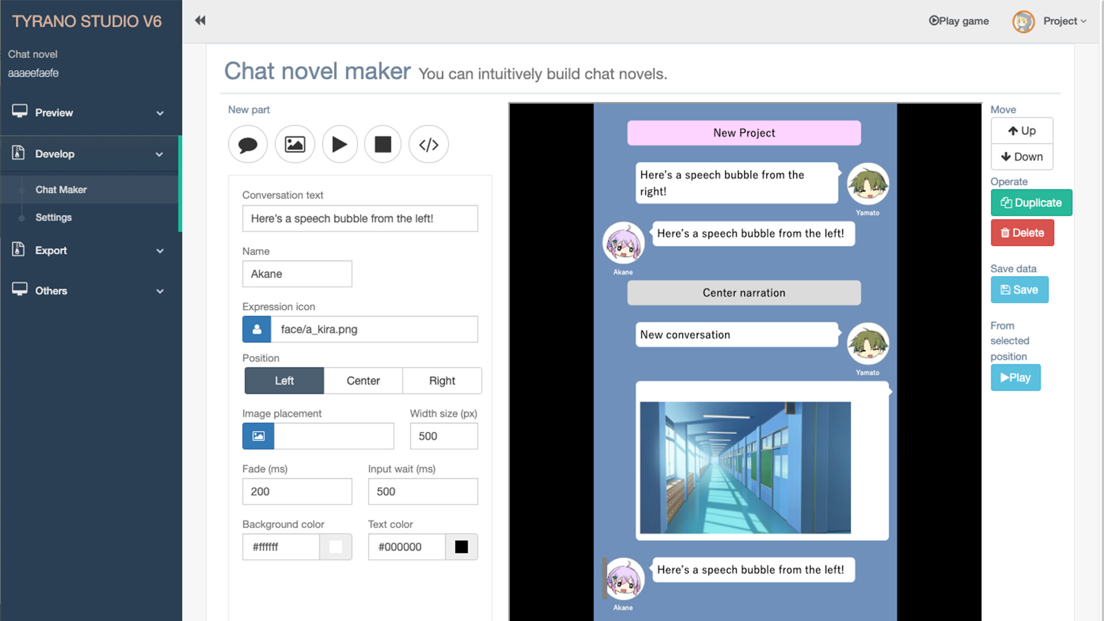
Task: Expand the Preview section
Action: click(90, 113)
